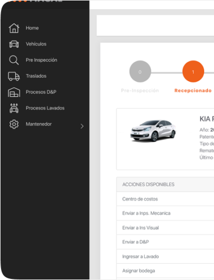Open the Home menu entry
214x280 pixels.
[x=32, y=28]
